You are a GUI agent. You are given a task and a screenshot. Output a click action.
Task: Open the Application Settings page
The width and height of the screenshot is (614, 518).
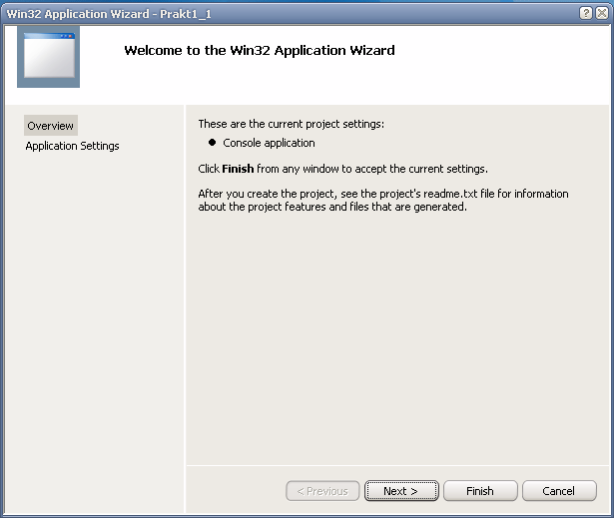click(x=73, y=146)
